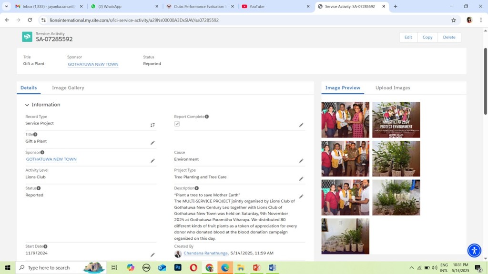Open the accessibility options button
The image size is (488, 274).
474,250
